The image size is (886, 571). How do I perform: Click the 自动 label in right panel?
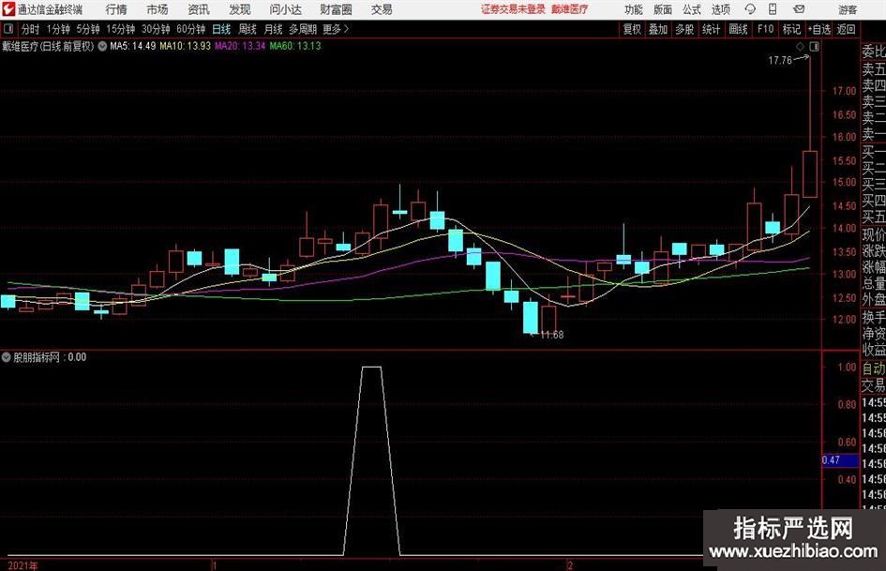point(874,368)
